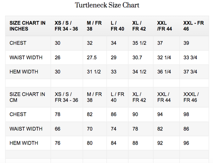Select the chest value "39" in inches table
The image size is (213, 163).
pyautogui.click(x=186, y=43)
